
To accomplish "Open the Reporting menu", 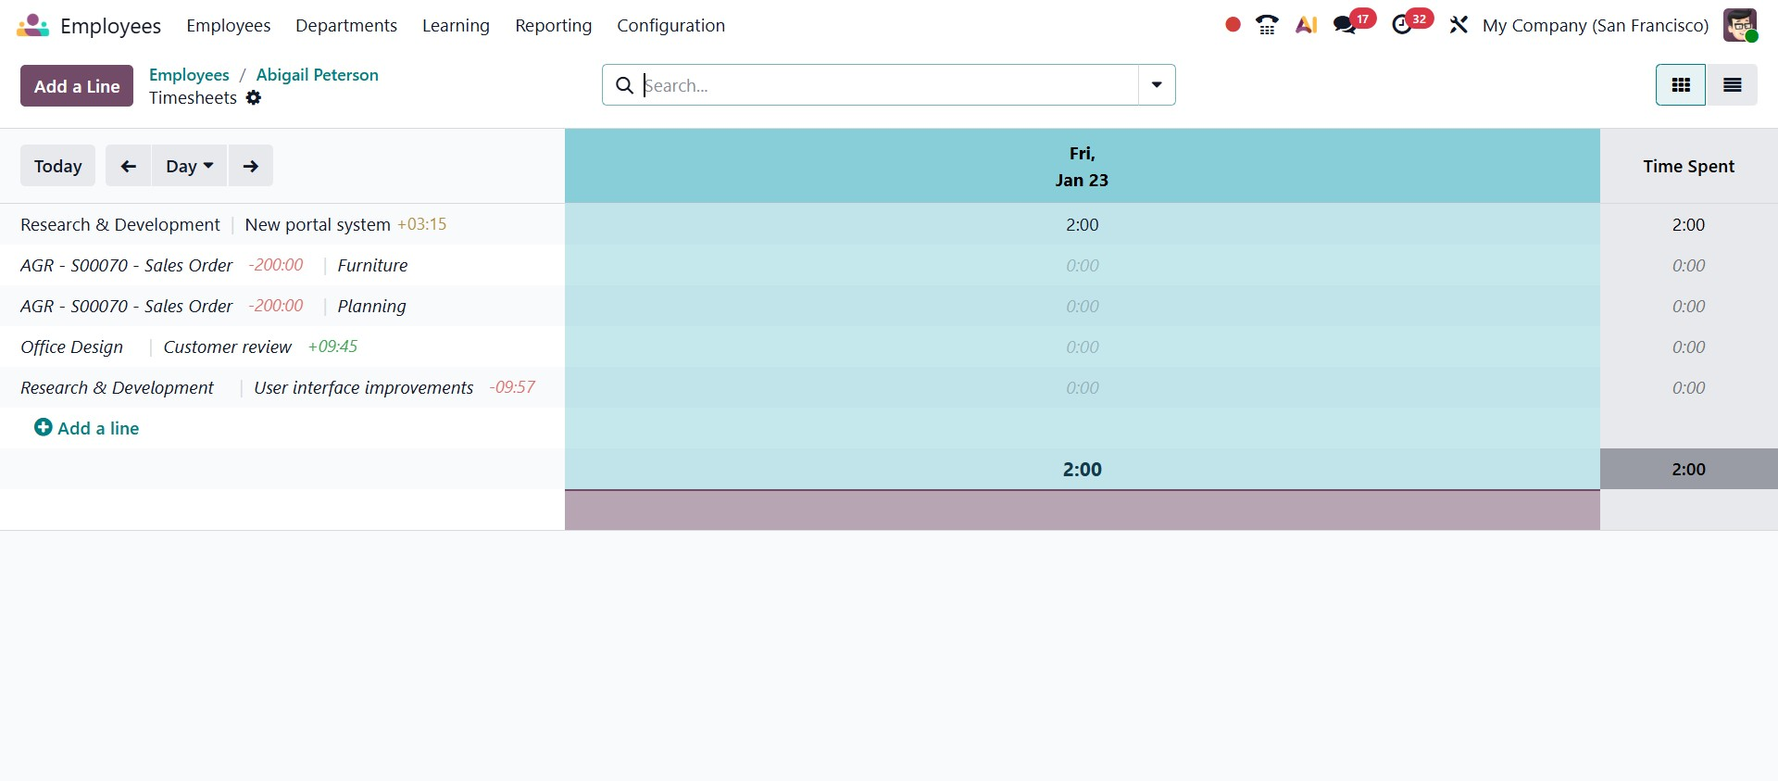I will tap(554, 26).
